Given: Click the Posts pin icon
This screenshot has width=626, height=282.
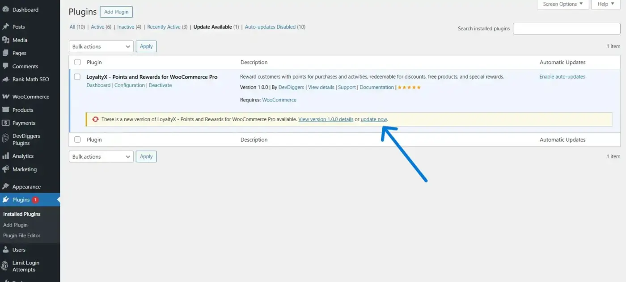Looking at the screenshot, I should (5, 27).
